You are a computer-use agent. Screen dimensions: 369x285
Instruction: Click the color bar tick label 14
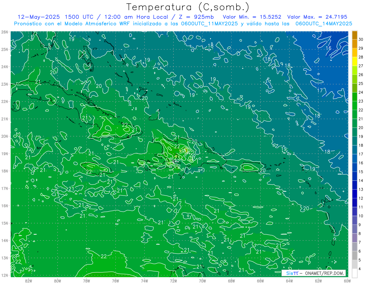pos(361,181)
